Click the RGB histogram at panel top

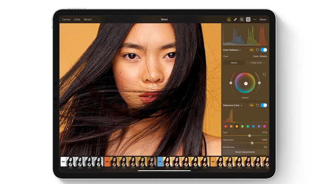point(245,35)
